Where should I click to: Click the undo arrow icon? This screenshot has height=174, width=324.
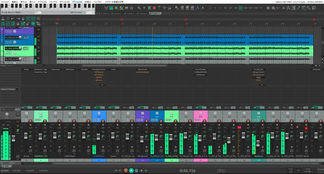click(13, 19)
